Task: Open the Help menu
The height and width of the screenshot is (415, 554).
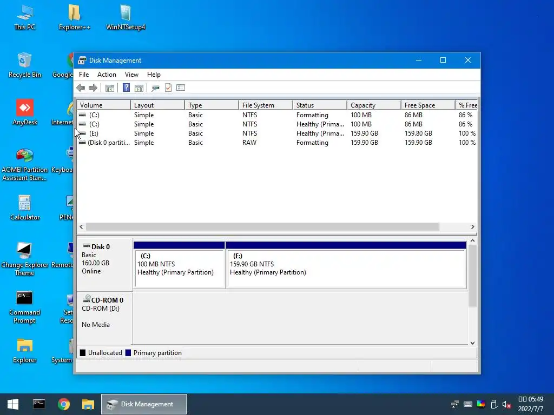Action: pyautogui.click(x=154, y=75)
